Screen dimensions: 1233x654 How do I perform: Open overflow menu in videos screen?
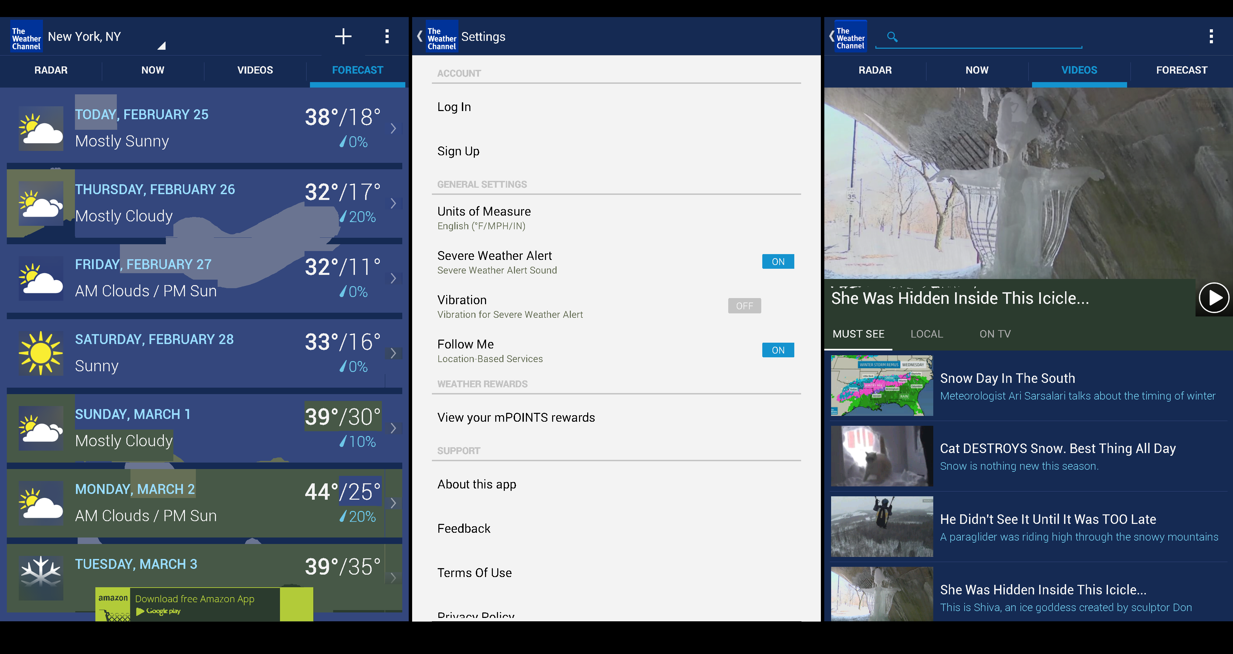tap(1211, 36)
